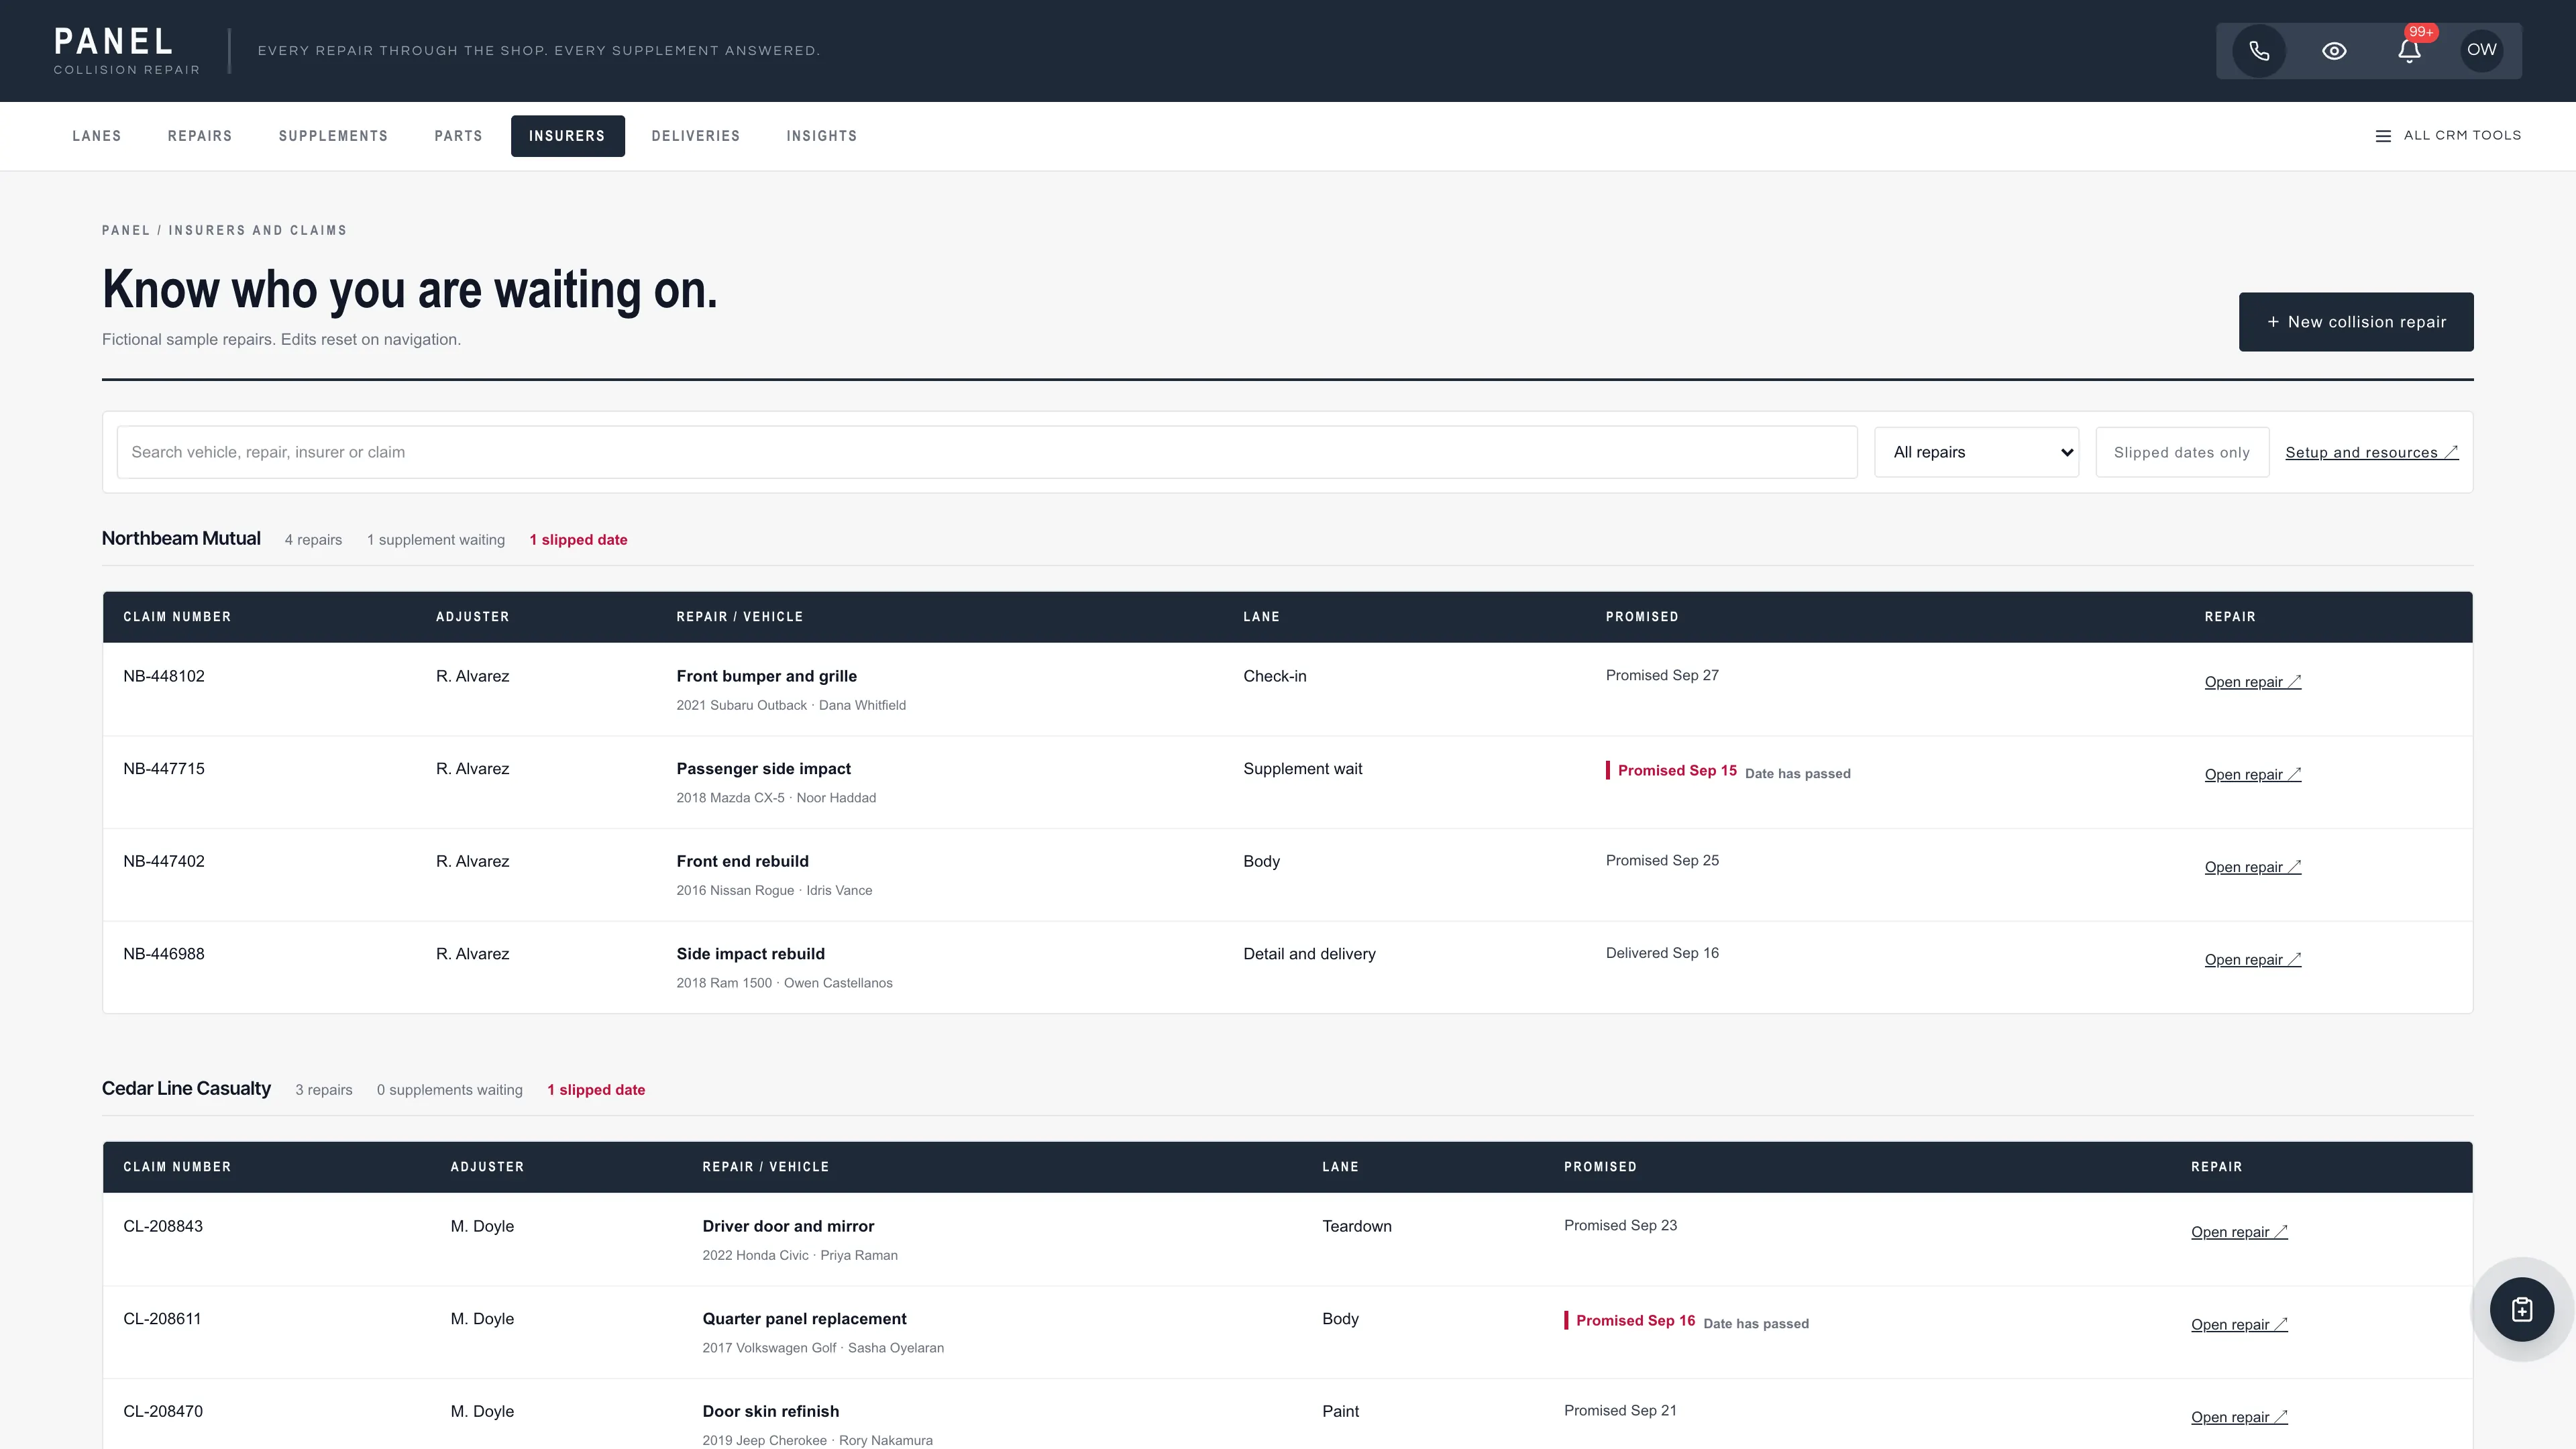
Task: Open the ALL CRM TOOLS hamburger menu
Action: pyautogui.click(x=2448, y=136)
